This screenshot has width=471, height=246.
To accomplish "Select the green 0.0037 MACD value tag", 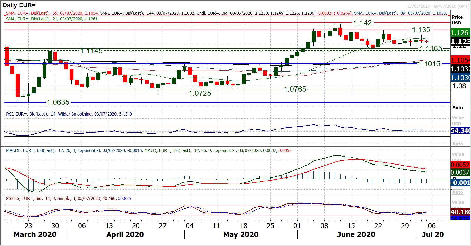I will point(460,172).
